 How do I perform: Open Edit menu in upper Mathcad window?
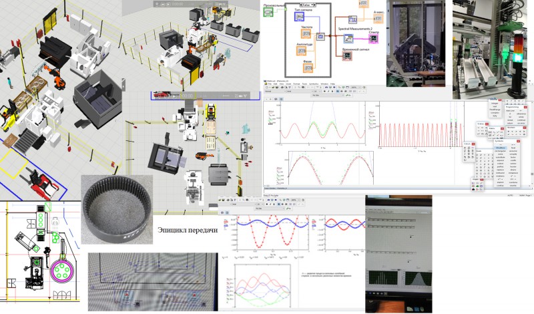point(276,84)
